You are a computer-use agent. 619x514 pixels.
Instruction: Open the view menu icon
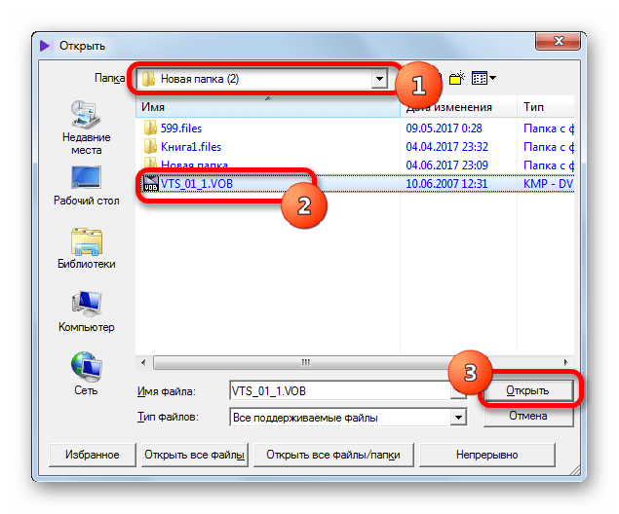(484, 78)
